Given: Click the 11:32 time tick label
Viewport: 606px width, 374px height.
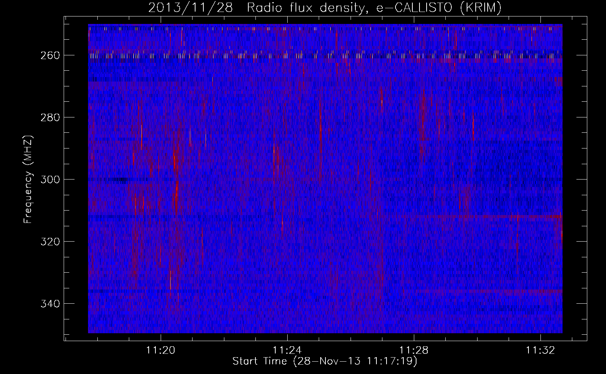Looking at the screenshot, I should click(540, 350).
